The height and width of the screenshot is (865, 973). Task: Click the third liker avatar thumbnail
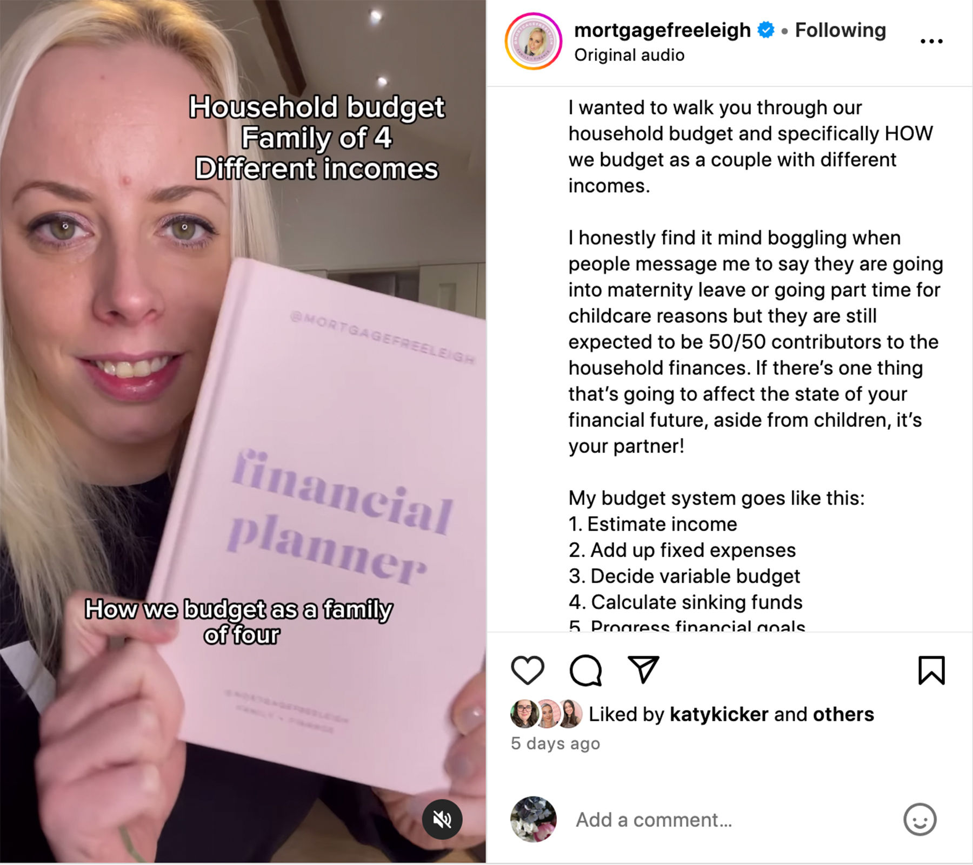(570, 714)
